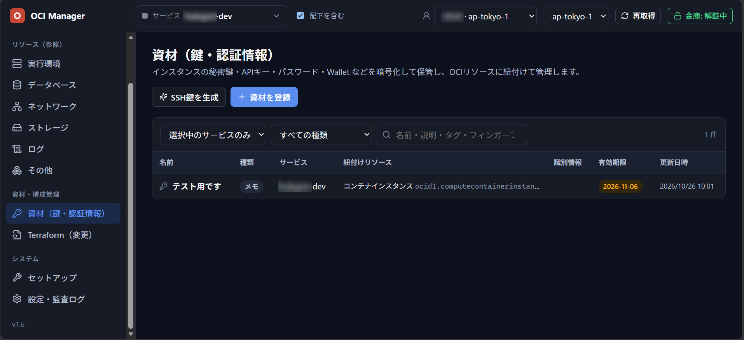
Task: Focus the 名前・説明・タグ search field
Action: pyautogui.click(x=452, y=135)
